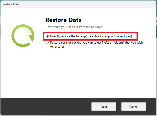The image size is (157, 116).
Task: Select the restore parts of backup radio button
Action: coord(47,43)
